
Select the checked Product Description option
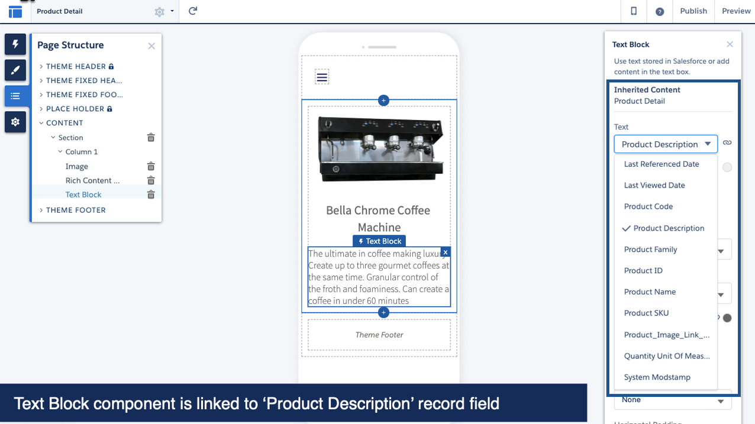(x=669, y=228)
